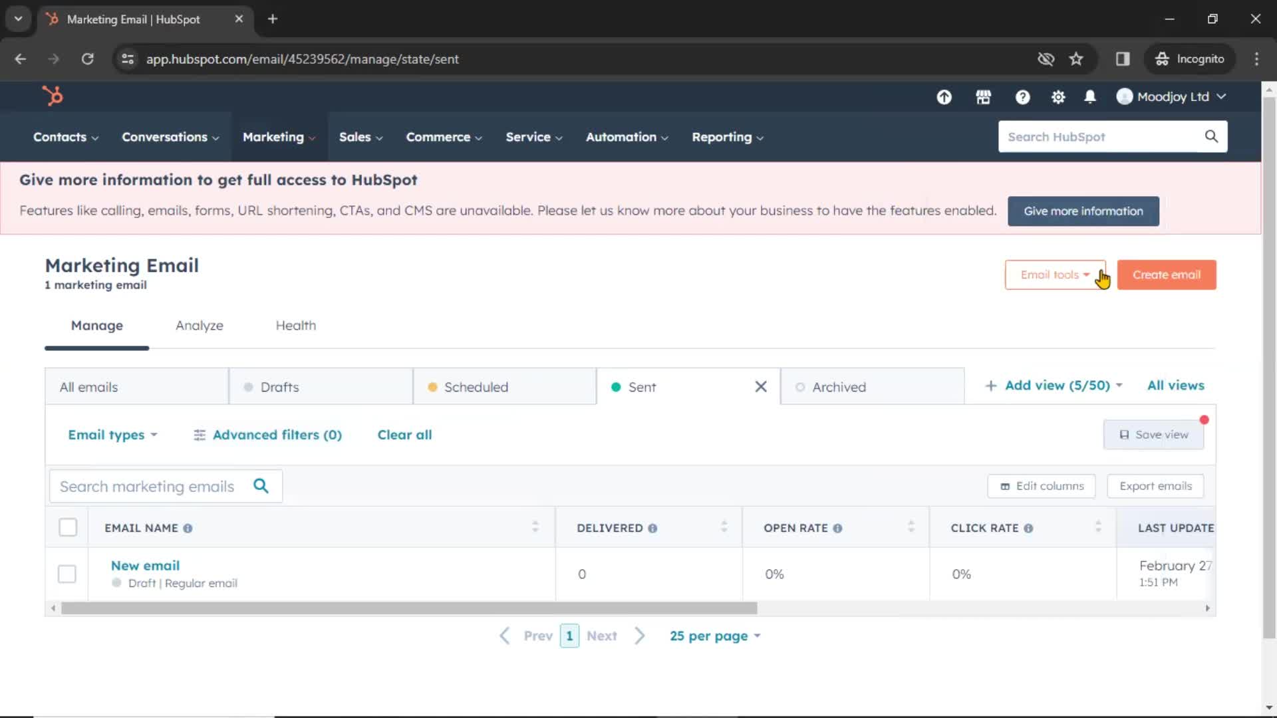The height and width of the screenshot is (718, 1277).
Task: Switch to the Analyze tab
Action: coord(200,326)
